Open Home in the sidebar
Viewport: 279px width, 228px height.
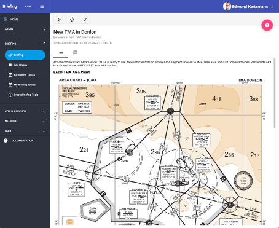point(25,19)
